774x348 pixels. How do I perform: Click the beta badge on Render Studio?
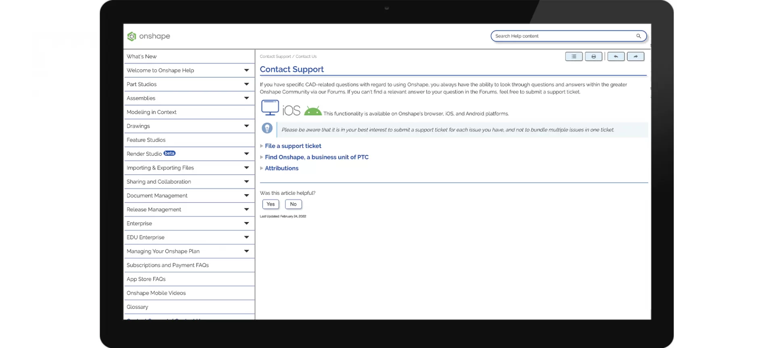169,153
